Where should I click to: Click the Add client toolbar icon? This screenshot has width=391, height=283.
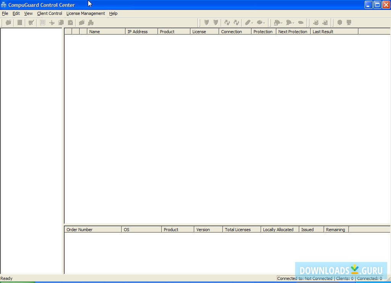(x=52, y=23)
